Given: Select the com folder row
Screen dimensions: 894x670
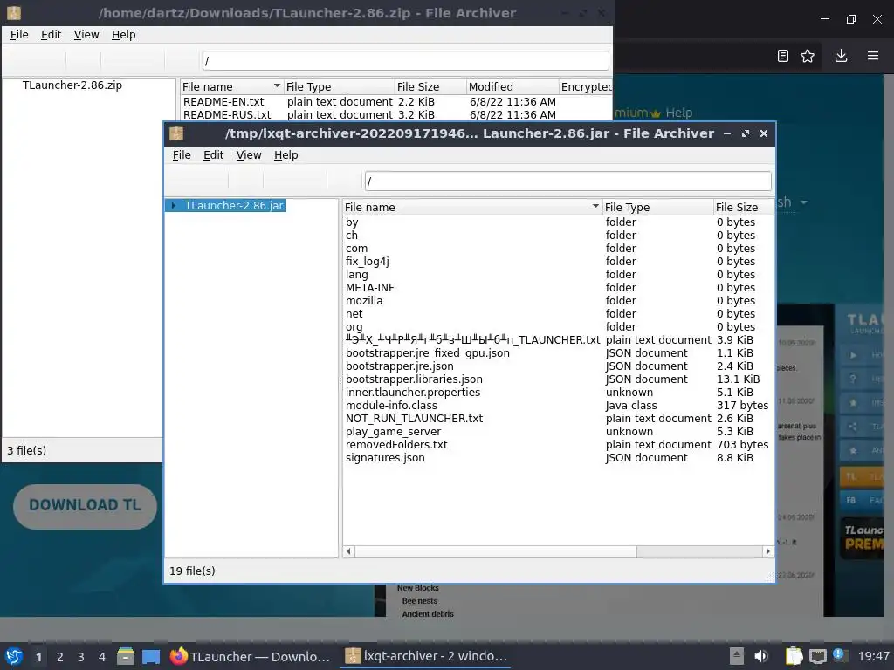Looking at the screenshot, I should [356, 249].
